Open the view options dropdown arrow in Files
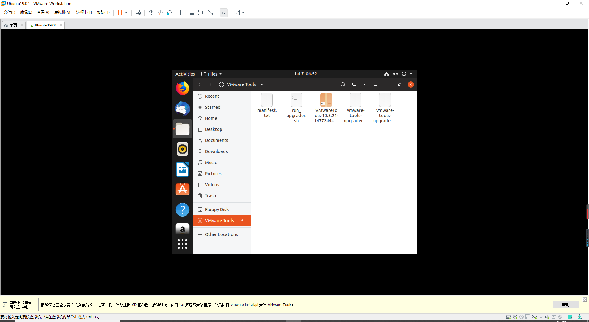Image resolution: width=589 pixels, height=322 pixels. click(364, 84)
